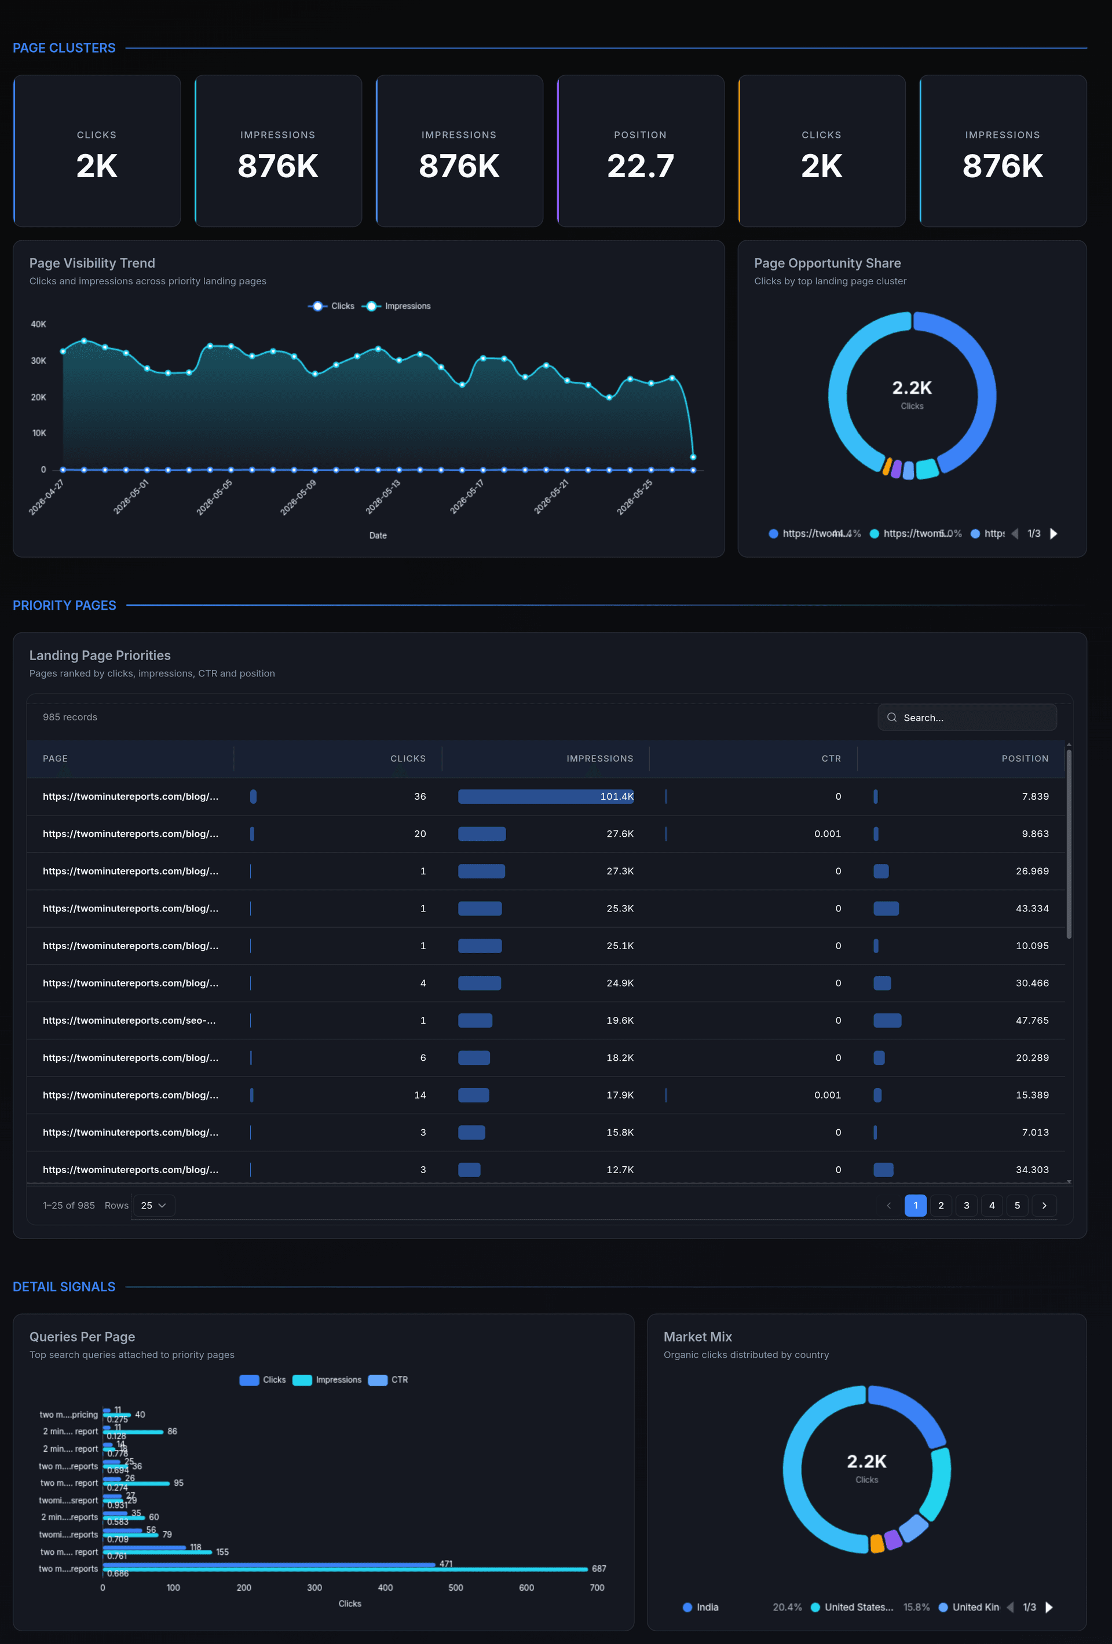The width and height of the screenshot is (1112, 1644).
Task: Show next legend page in Market Mix
Action: (x=1049, y=1607)
